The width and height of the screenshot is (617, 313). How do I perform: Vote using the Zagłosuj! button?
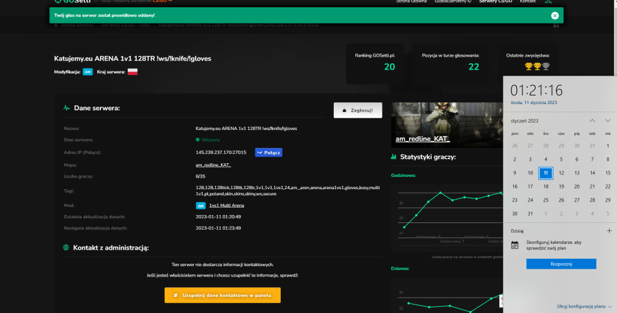358,110
